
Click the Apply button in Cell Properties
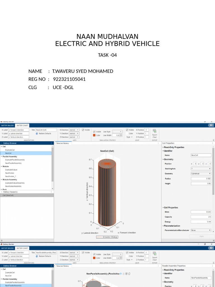pos(202,236)
